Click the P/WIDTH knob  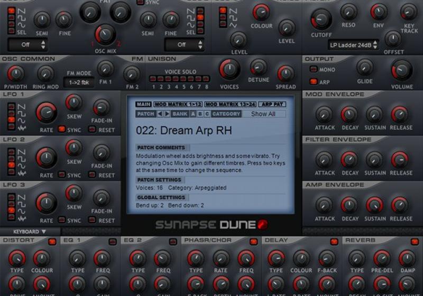(x=16, y=73)
